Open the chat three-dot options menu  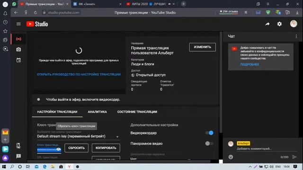click(x=296, y=36)
